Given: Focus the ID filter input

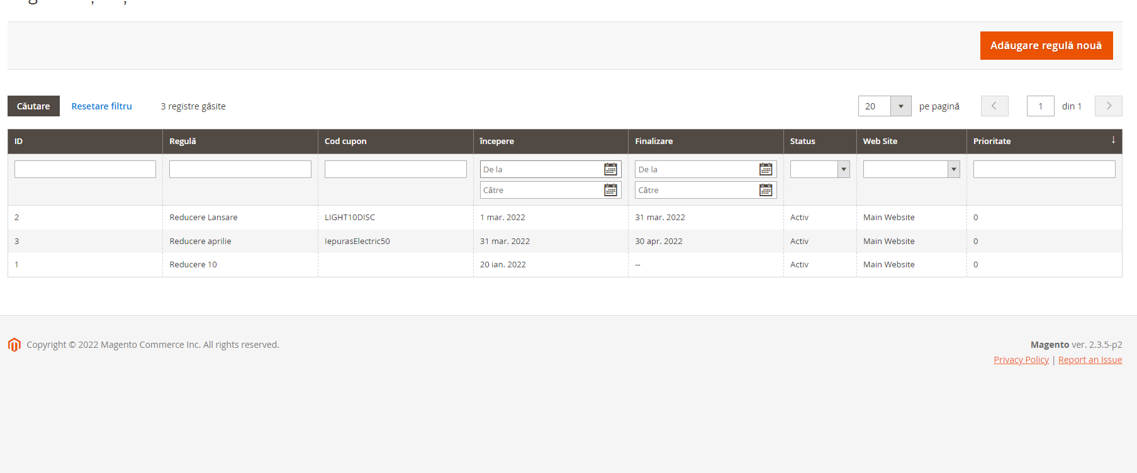Looking at the screenshot, I should click(x=85, y=169).
